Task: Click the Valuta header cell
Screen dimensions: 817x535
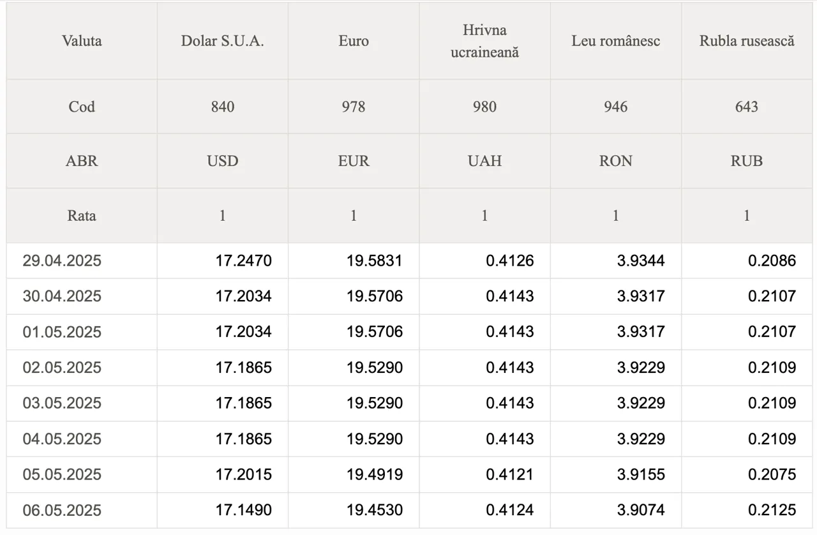Action: click(82, 41)
